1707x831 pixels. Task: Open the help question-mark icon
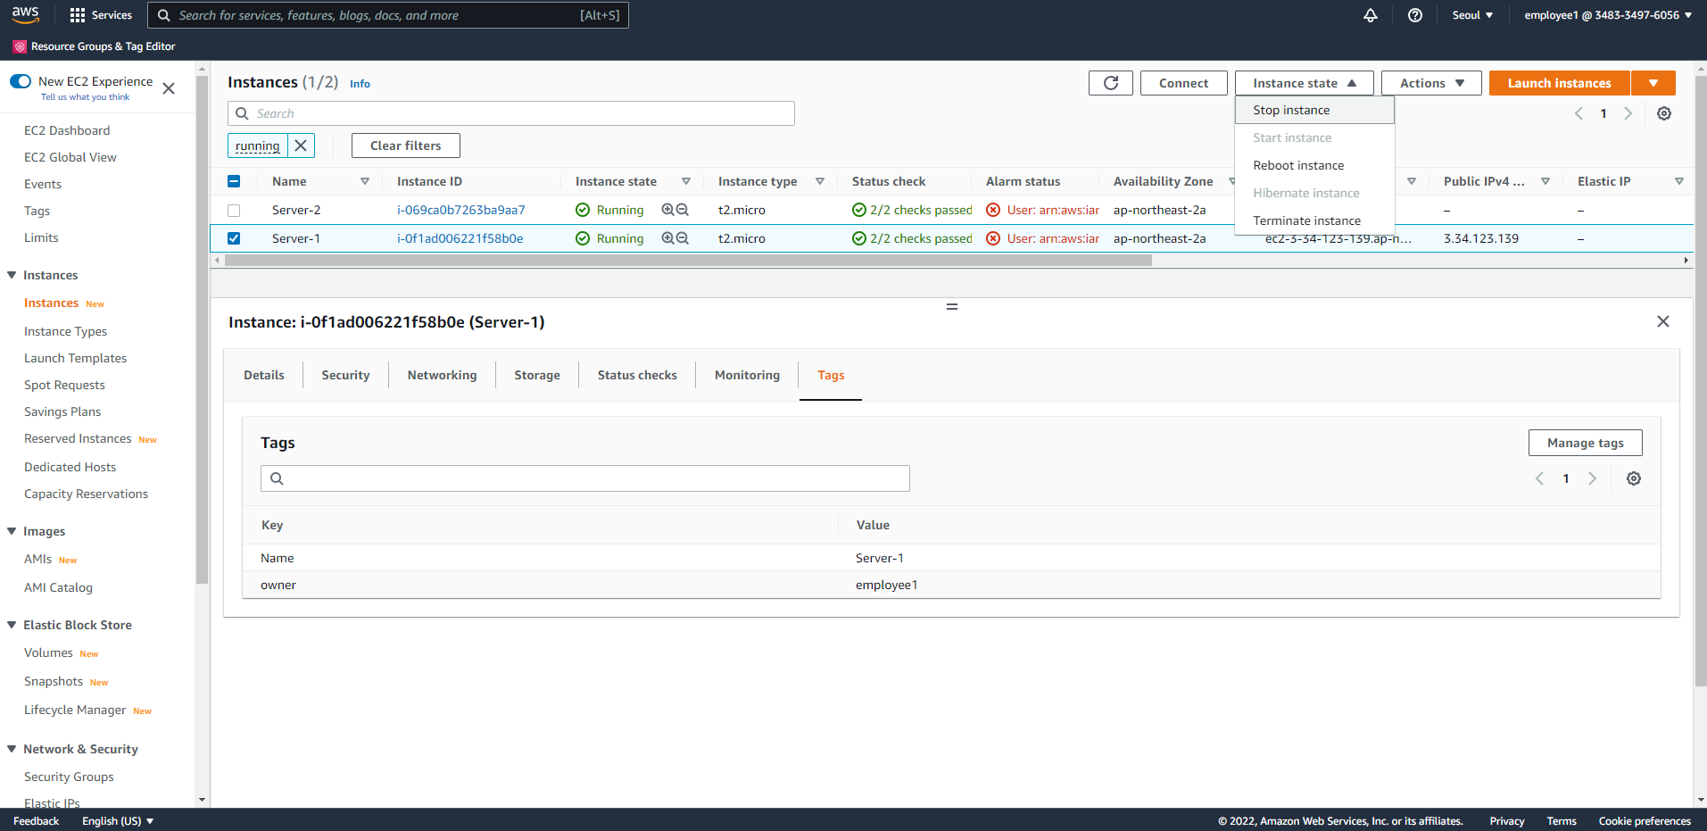(1415, 15)
